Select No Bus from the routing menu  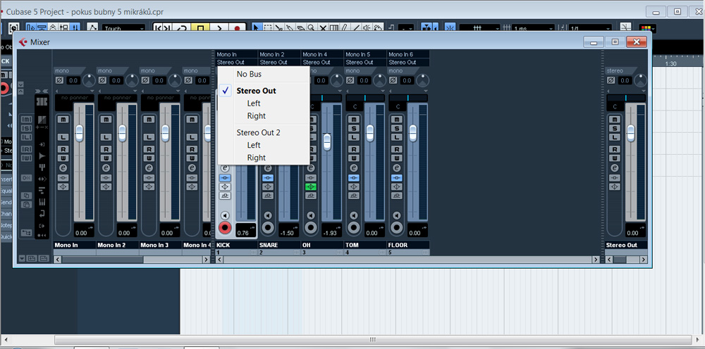[x=250, y=74]
